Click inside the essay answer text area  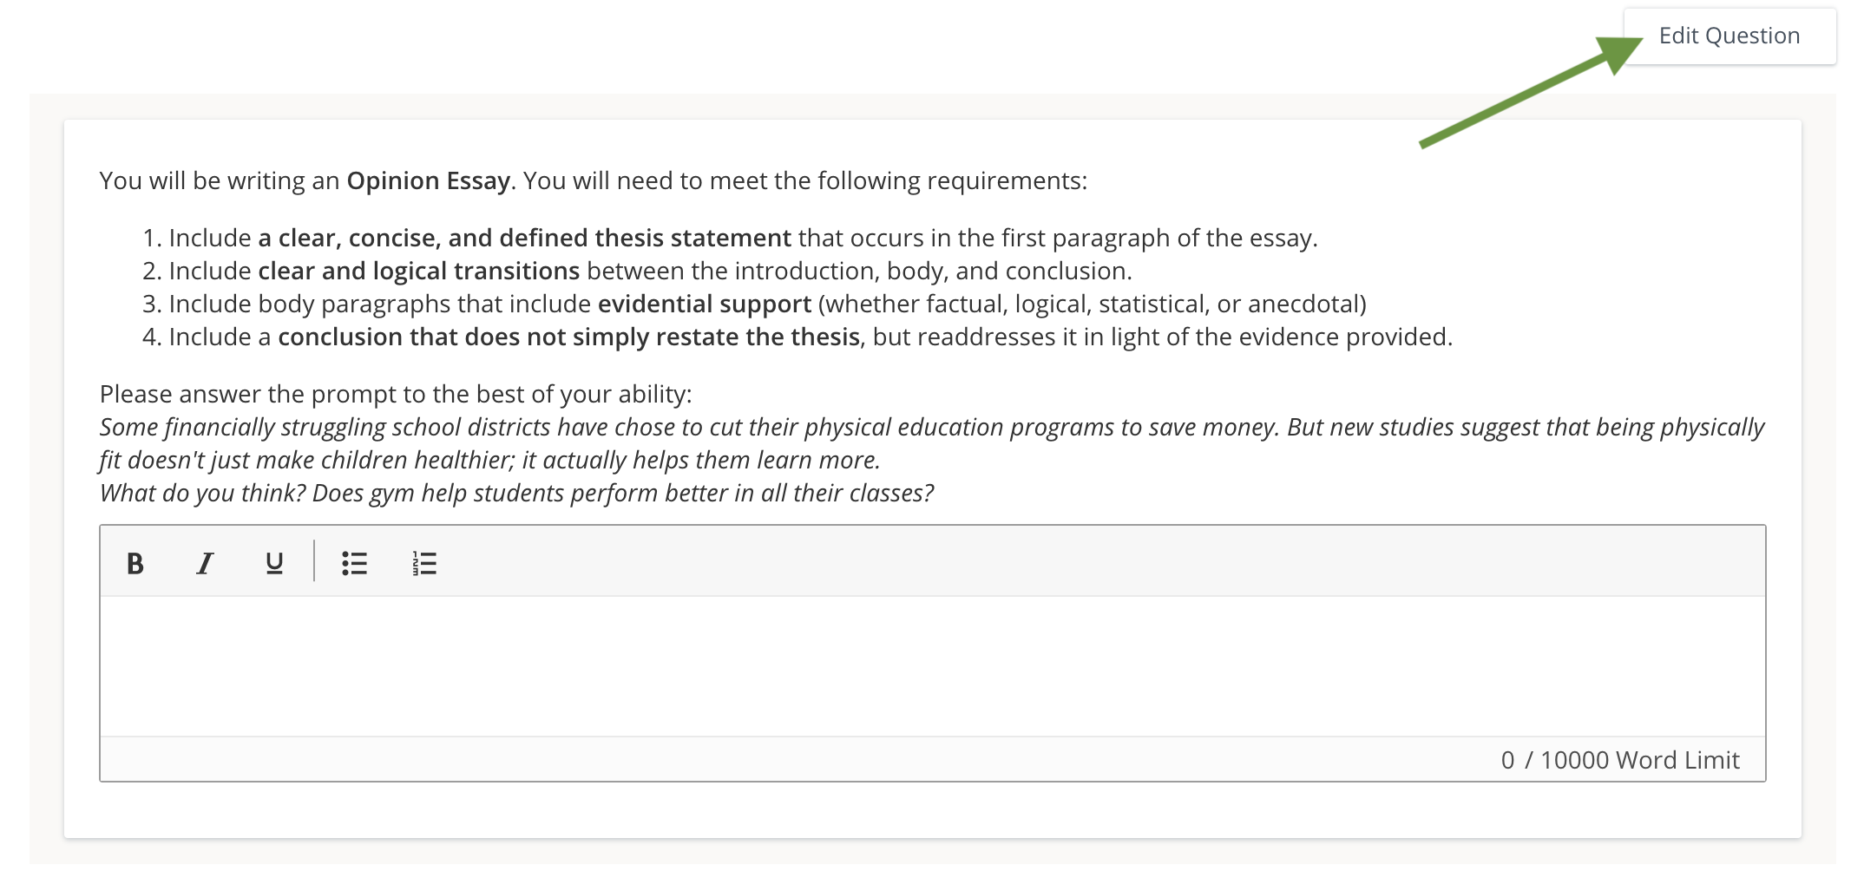932,666
